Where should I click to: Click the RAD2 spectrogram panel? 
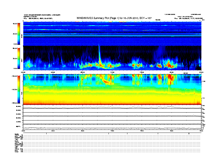click(x=112, y=34)
